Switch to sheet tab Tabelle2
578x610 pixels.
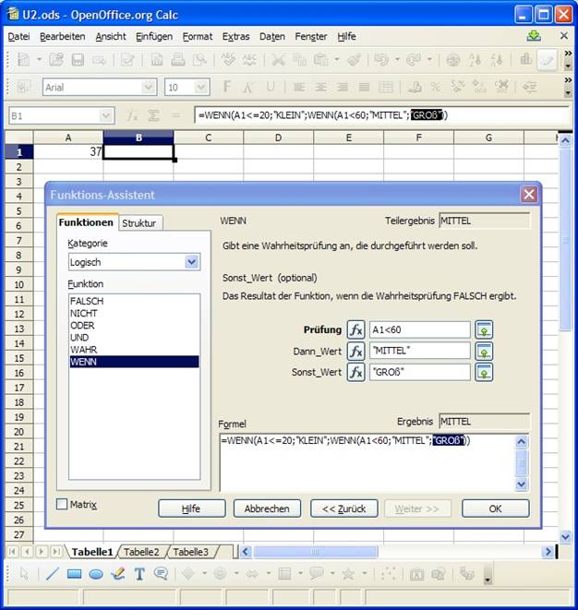click(x=141, y=552)
